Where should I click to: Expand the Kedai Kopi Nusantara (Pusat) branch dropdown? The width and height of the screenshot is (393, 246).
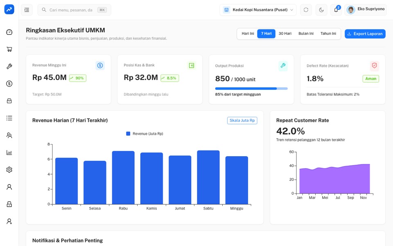tap(258, 10)
